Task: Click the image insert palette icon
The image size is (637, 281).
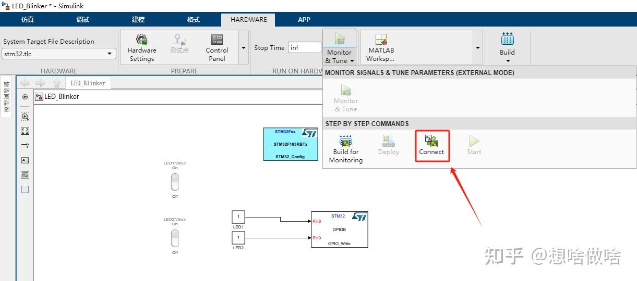Action: pos(25,175)
